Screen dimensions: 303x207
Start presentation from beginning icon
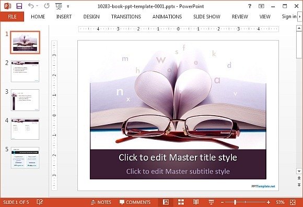pyautogui.click(x=59, y=6)
